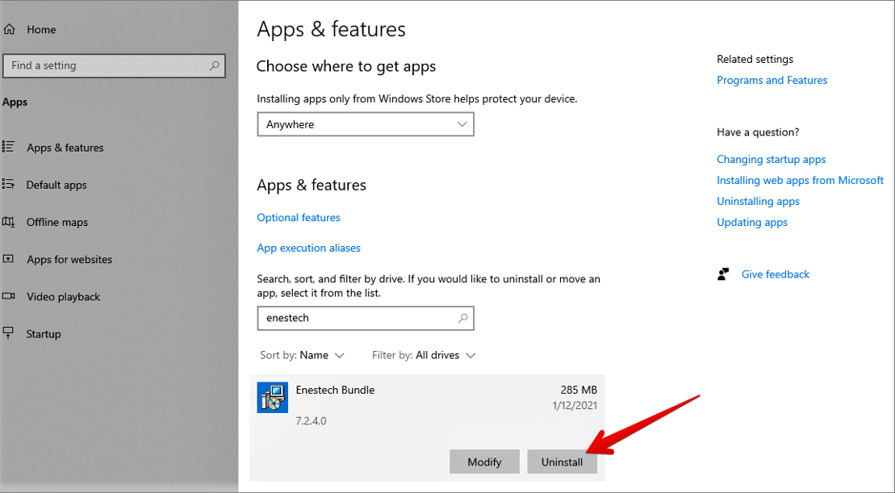Image resolution: width=895 pixels, height=493 pixels.
Task: Click Modify for Enestech Bundle
Action: pyautogui.click(x=484, y=462)
